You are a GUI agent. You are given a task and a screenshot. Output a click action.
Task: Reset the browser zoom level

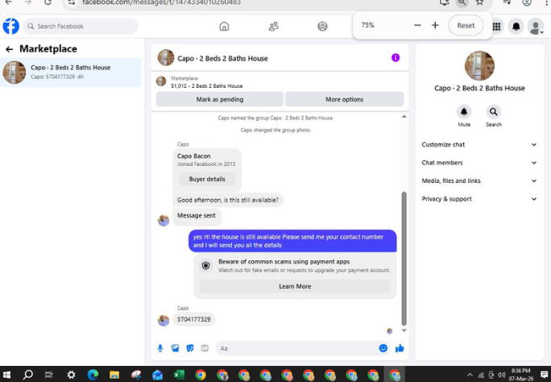click(466, 25)
